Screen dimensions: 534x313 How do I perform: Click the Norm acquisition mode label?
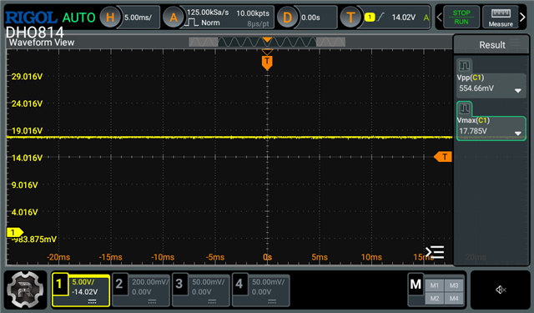coord(210,23)
